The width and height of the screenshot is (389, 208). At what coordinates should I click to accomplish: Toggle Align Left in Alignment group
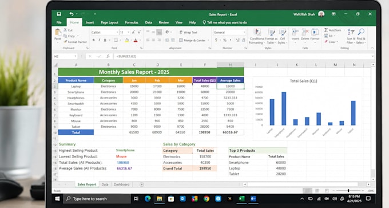(x=148, y=40)
